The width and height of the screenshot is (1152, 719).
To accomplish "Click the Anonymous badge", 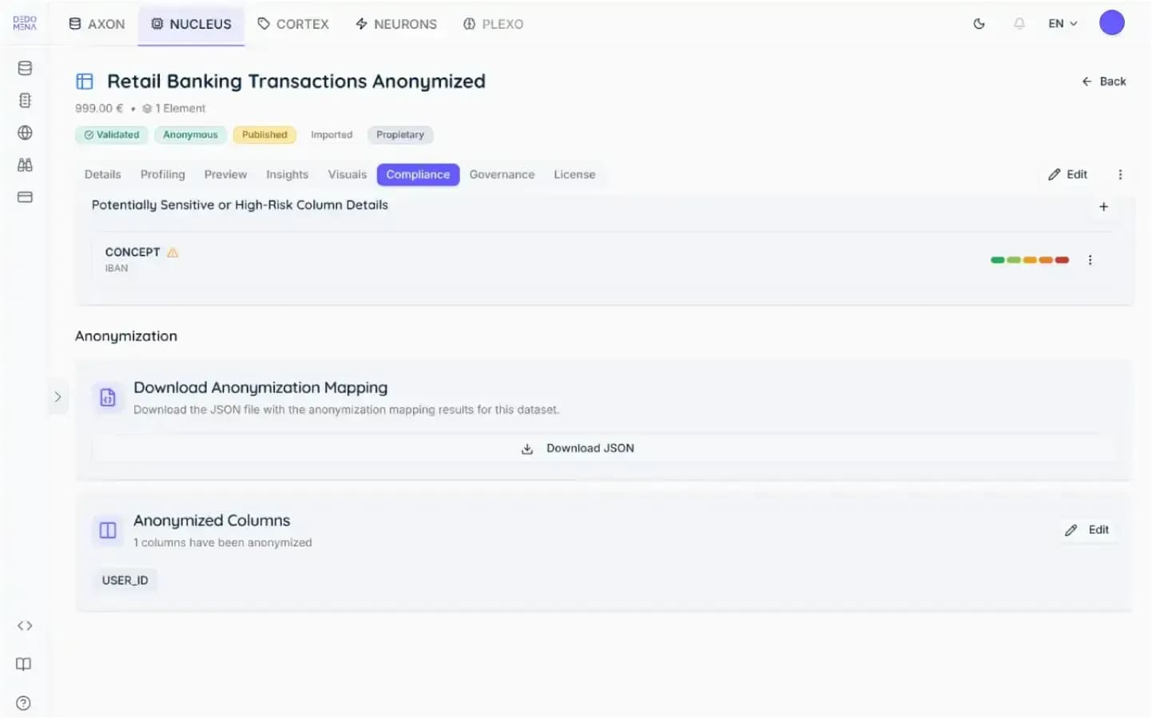I will (190, 135).
